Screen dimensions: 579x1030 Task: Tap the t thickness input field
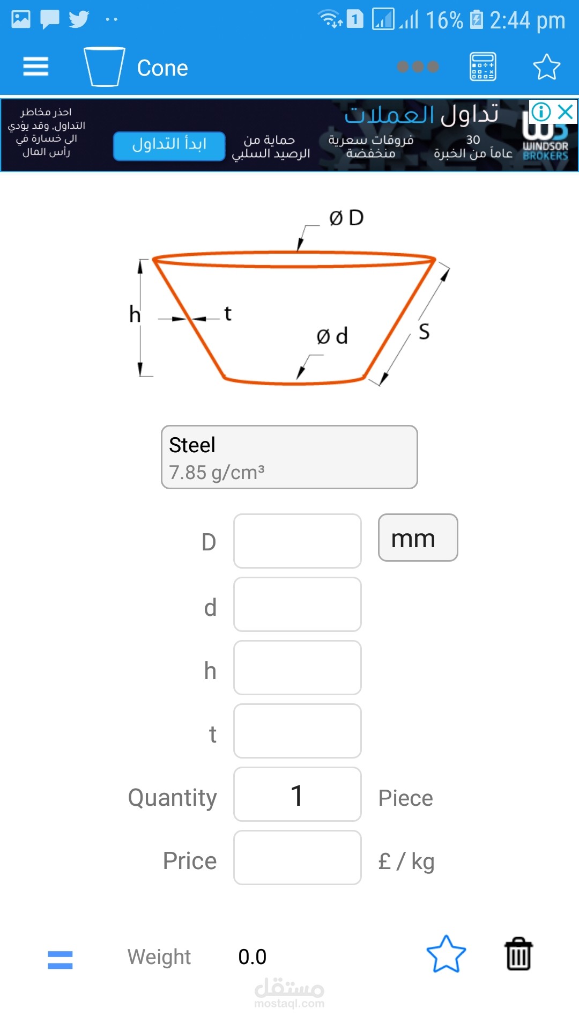point(298,731)
